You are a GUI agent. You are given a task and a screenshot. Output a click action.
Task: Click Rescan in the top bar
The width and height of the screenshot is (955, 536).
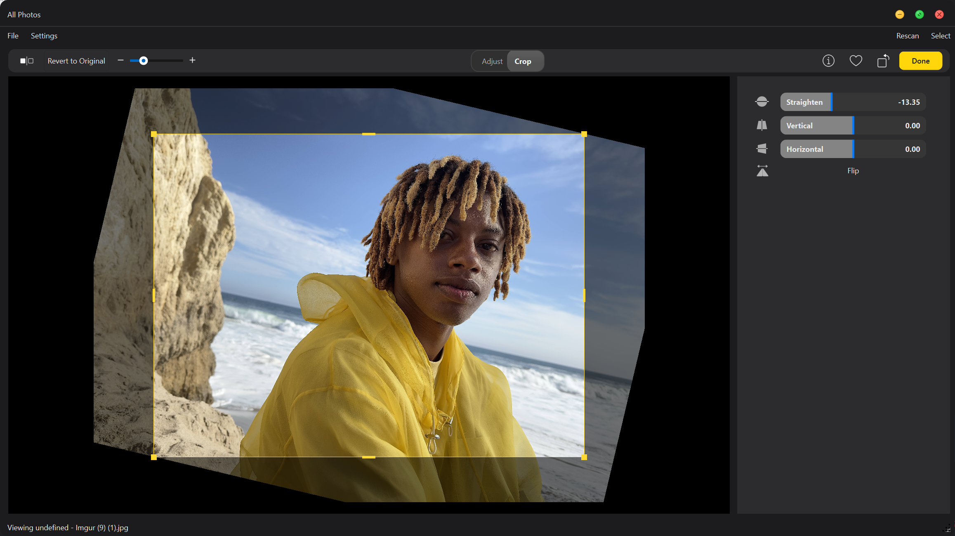907,36
